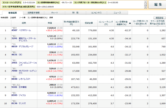Open the 項目設定 settings button

159,18
